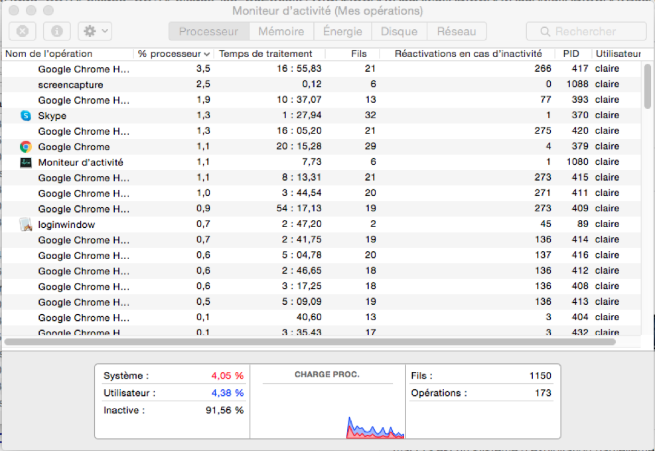Viewport: 655px width, 451px height.
Task: Click the Skype app icon in the list
Action: click(26, 116)
